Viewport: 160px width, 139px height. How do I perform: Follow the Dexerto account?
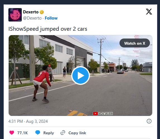point(51,18)
